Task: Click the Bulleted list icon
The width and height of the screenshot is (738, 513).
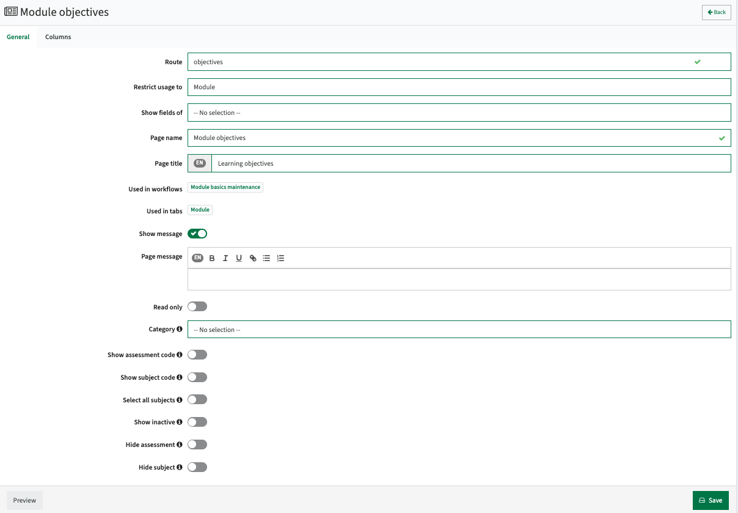Action: (266, 258)
